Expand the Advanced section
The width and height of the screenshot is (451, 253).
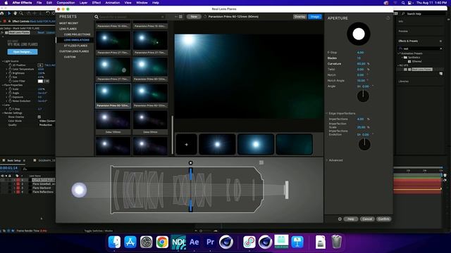pos(327,160)
